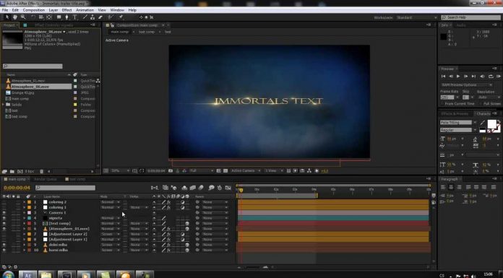Click the white fill color swatch
The image size is (503, 278).
[x=491, y=124]
